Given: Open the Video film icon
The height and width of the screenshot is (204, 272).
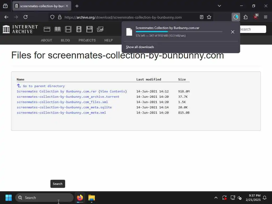Looking at the screenshot, I should [68, 29].
